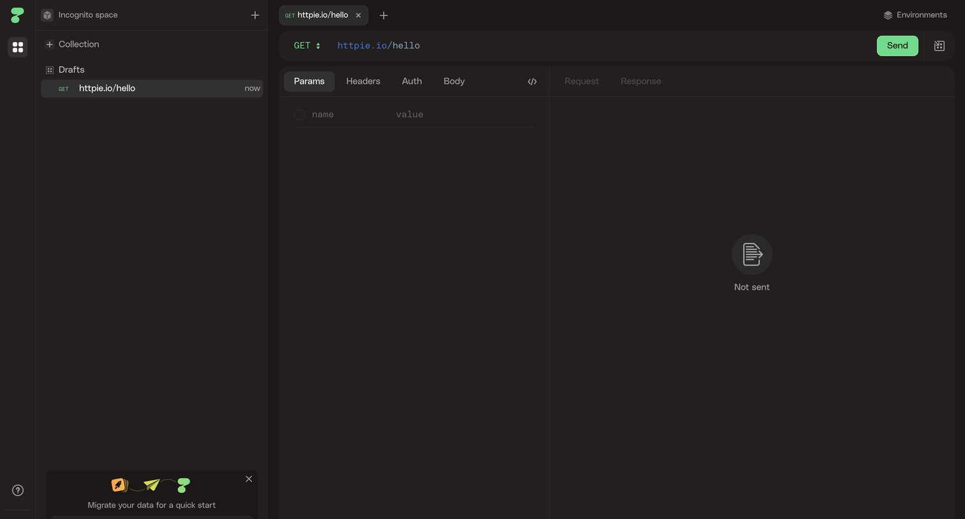
Task: Open the httpie.io/hello draft request
Action: 152,89
